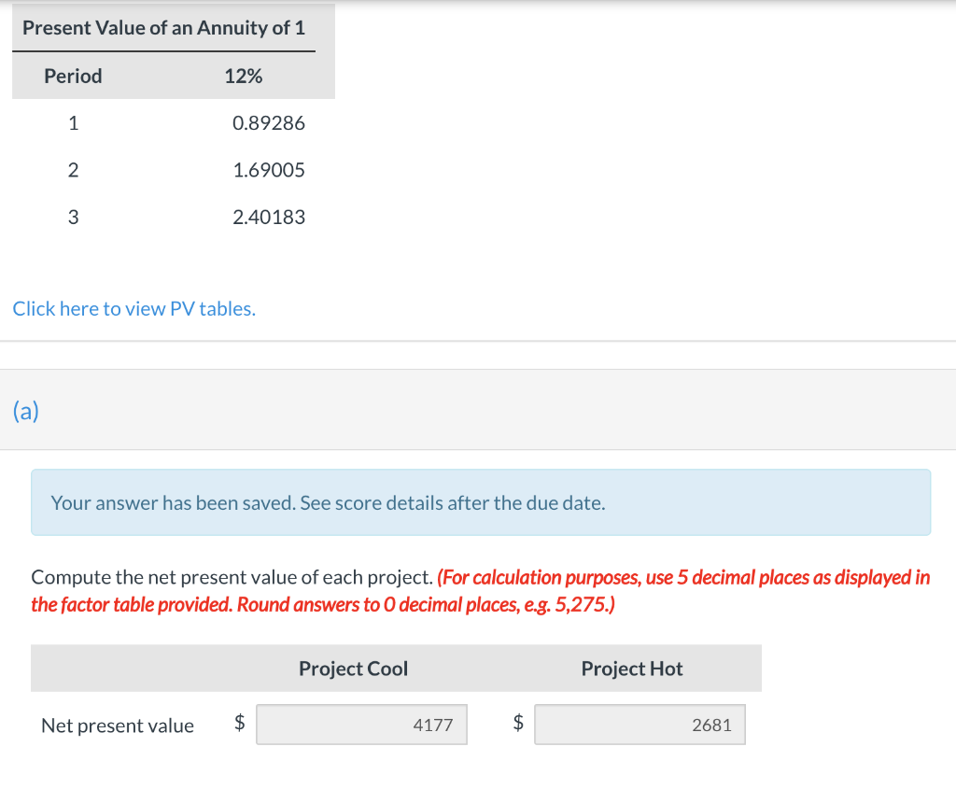Click the Project Hot column heading

tap(632, 669)
